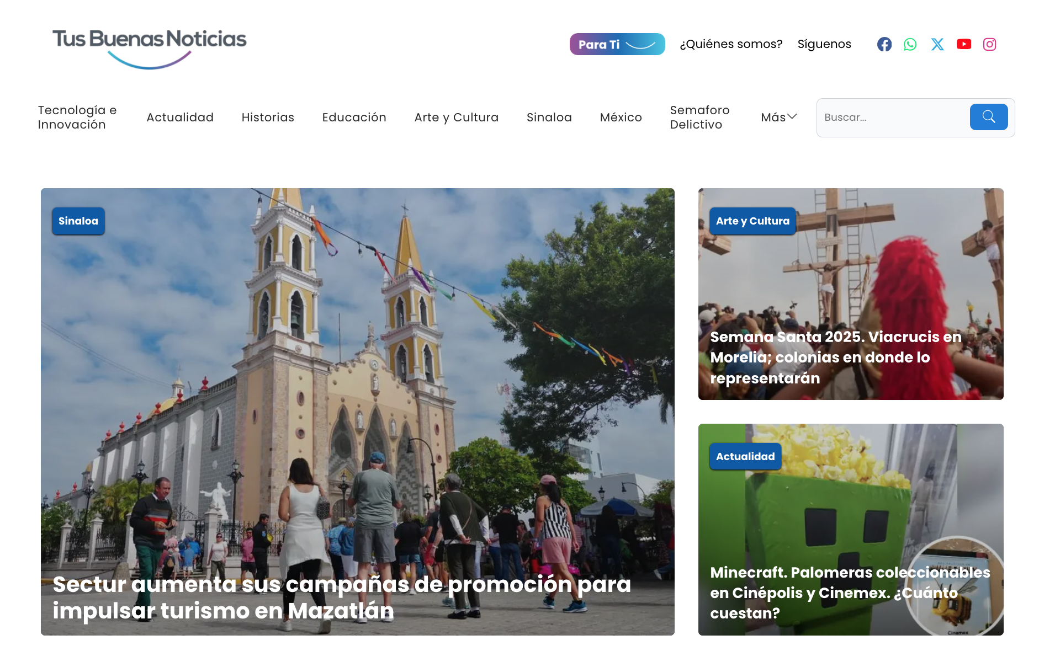Viewport: 1039px width, 651px height.
Task: Click the Para Ti button
Action: point(617,44)
